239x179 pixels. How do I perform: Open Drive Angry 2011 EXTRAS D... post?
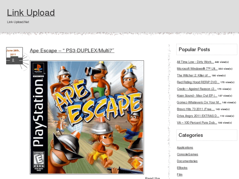[x=198, y=116]
